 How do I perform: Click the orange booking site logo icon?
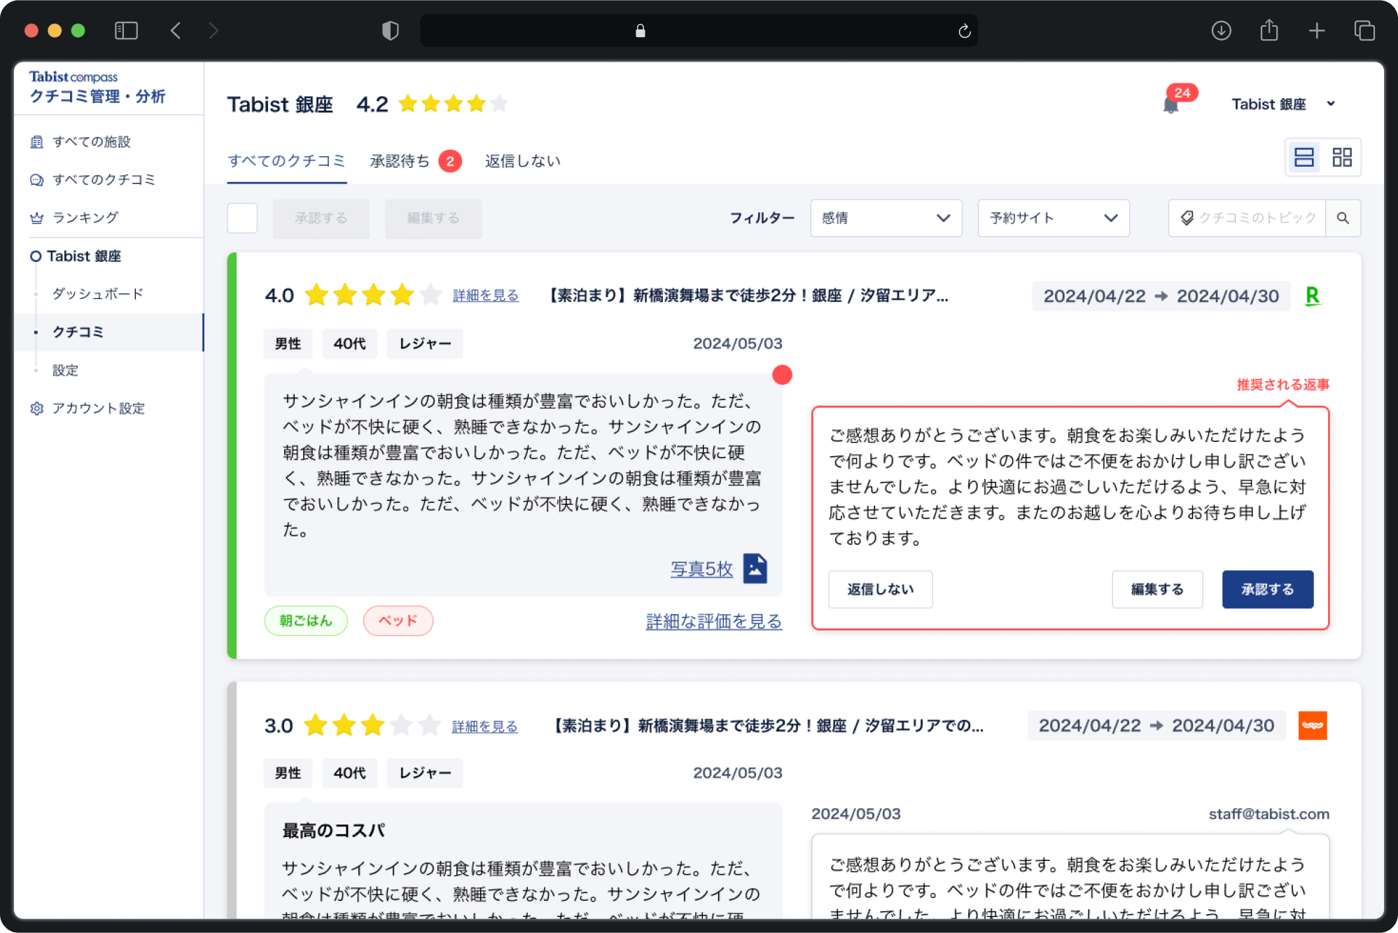pyautogui.click(x=1312, y=726)
